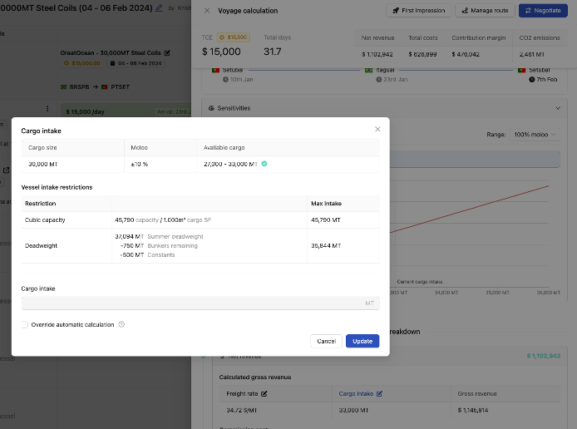Close the Voyage calculation panel
The width and height of the screenshot is (577, 429).
click(207, 11)
